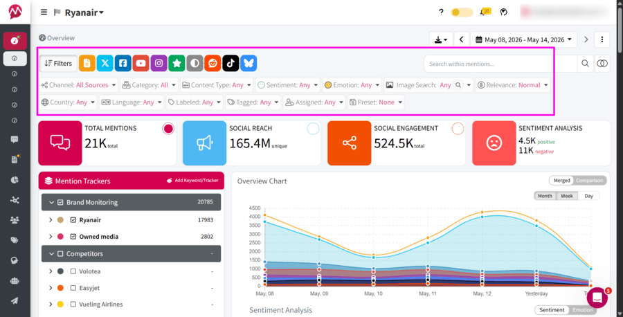Open the paper plane icon in sidebar
623x317 pixels.
pyautogui.click(x=15, y=300)
